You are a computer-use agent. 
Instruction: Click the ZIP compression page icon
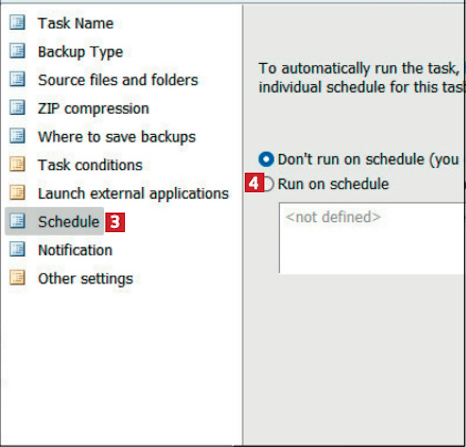(17, 108)
